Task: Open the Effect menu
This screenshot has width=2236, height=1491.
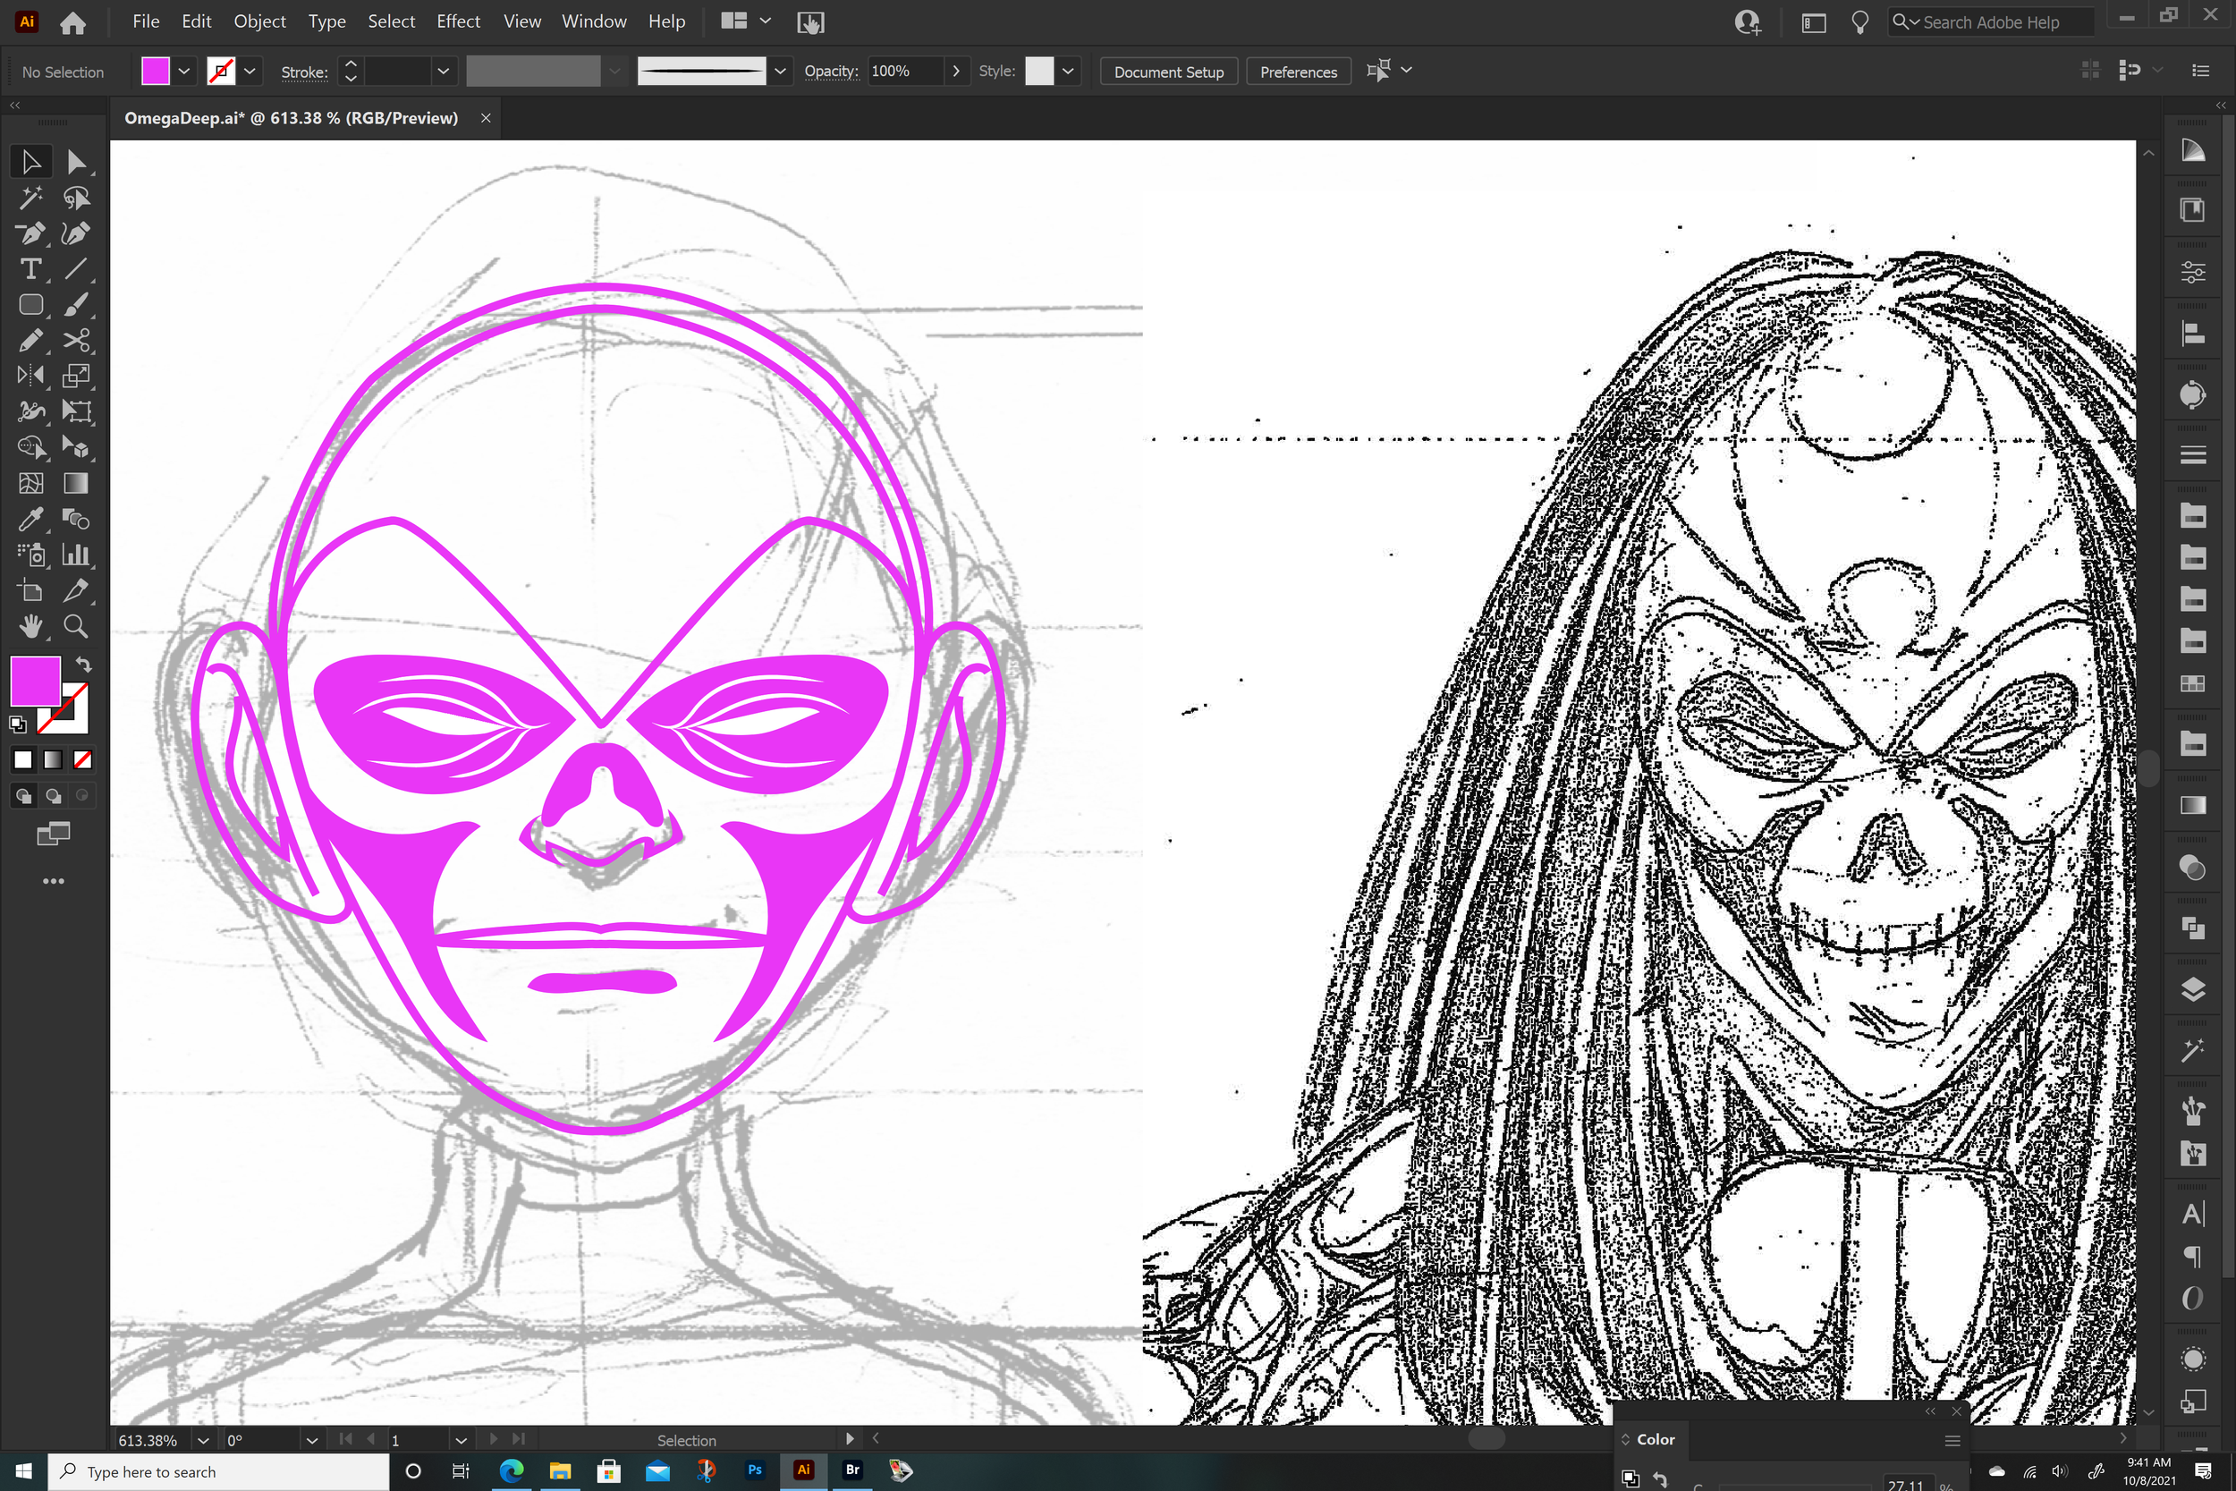Action: tap(457, 21)
